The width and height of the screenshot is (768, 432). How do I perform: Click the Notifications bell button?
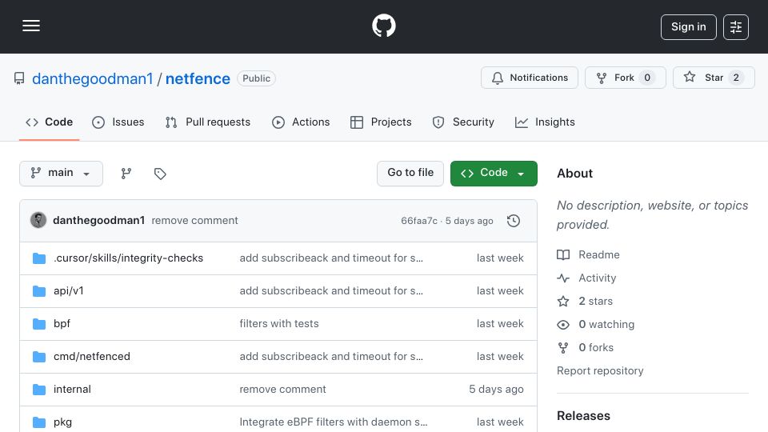point(529,78)
